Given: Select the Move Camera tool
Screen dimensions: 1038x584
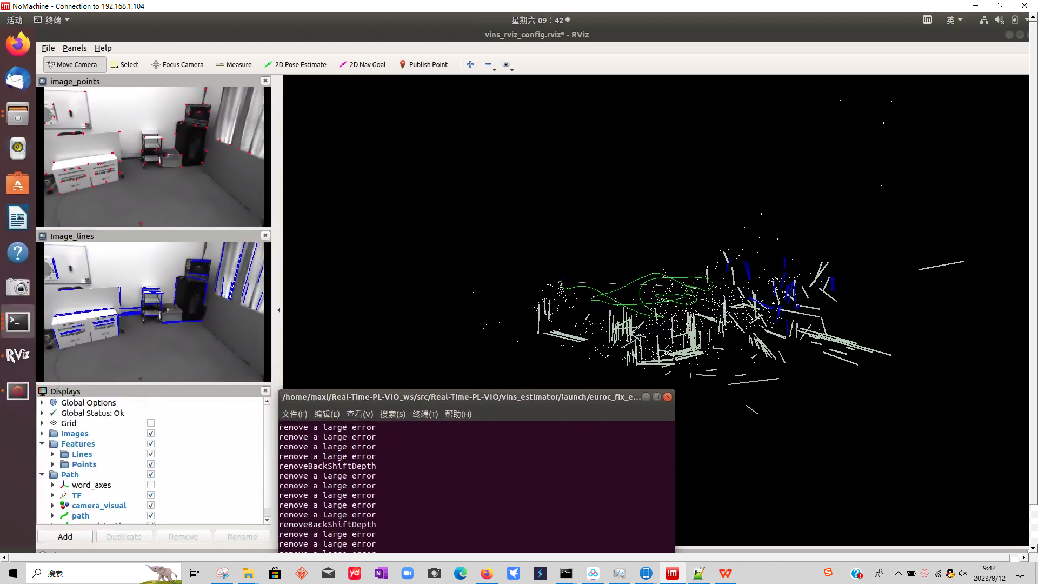Looking at the screenshot, I should (x=74, y=64).
